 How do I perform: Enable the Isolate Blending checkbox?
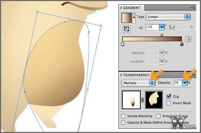pos(123,116)
